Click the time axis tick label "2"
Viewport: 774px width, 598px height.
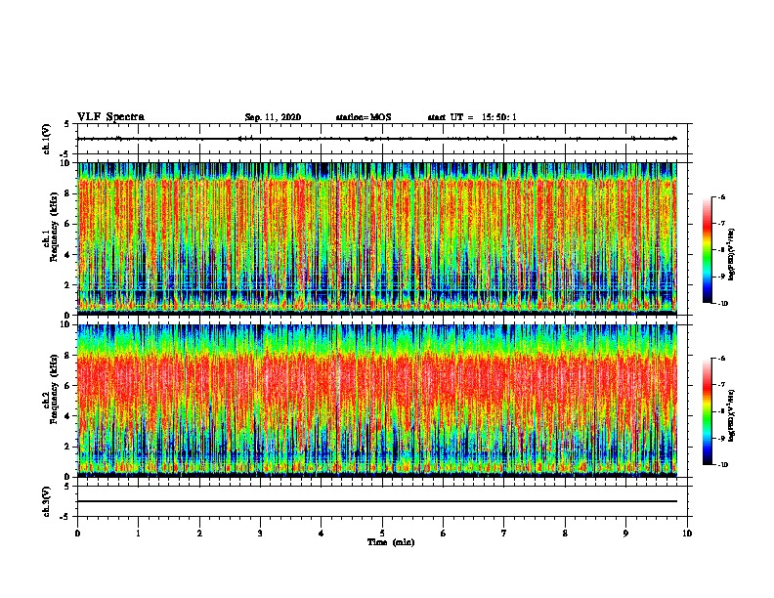pos(199,534)
